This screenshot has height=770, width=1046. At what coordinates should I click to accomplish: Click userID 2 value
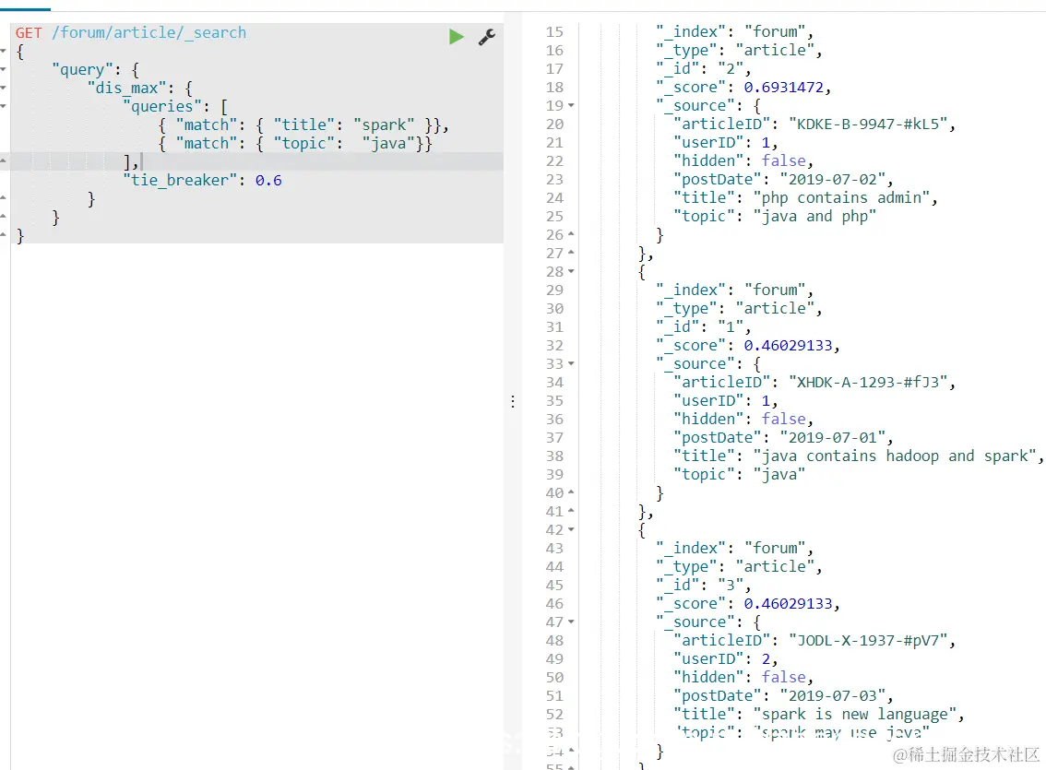pyautogui.click(x=766, y=658)
